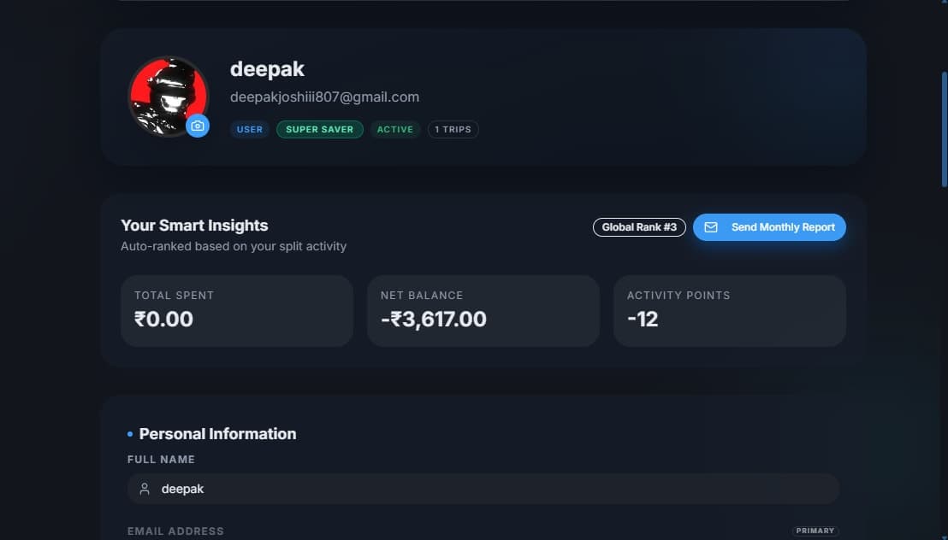The width and height of the screenshot is (948, 540).
Task: Select the Global Rank #3 badge
Action: point(639,227)
